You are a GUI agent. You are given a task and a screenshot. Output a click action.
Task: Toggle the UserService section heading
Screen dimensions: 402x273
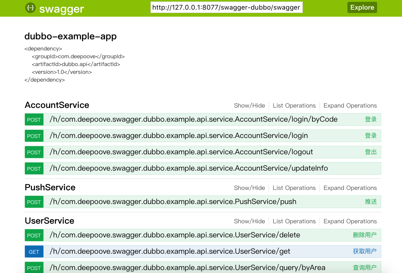click(x=49, y=221)
